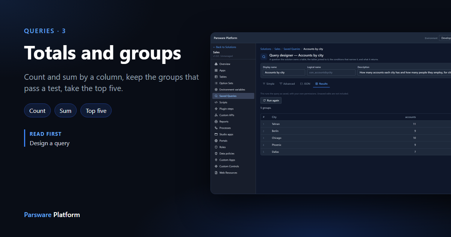Click the Custom Apps plug icon
This screenshot has height=237, width=451.
pos(216,160)
